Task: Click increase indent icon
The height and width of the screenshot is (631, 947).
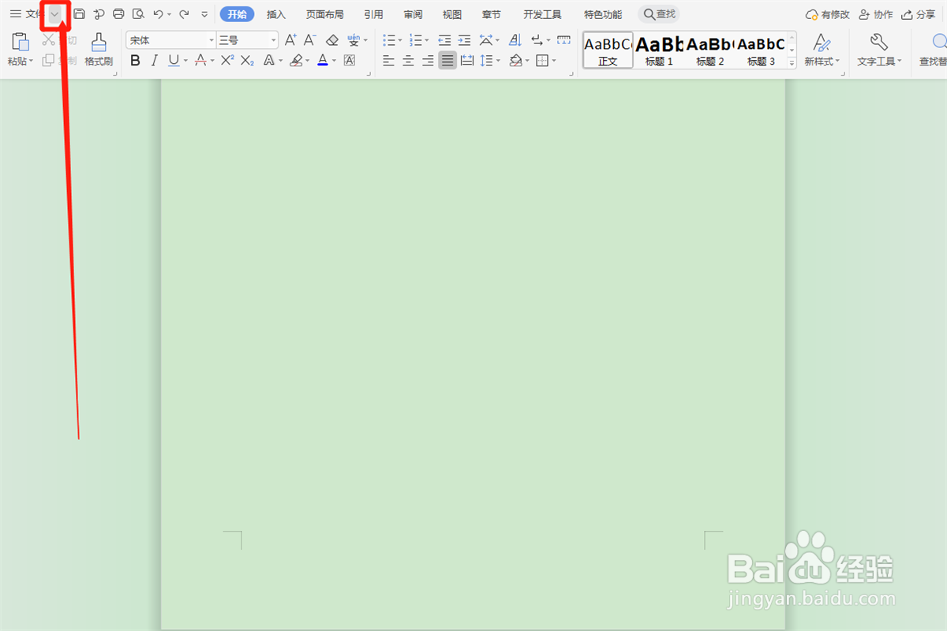Action: (464, 40)
